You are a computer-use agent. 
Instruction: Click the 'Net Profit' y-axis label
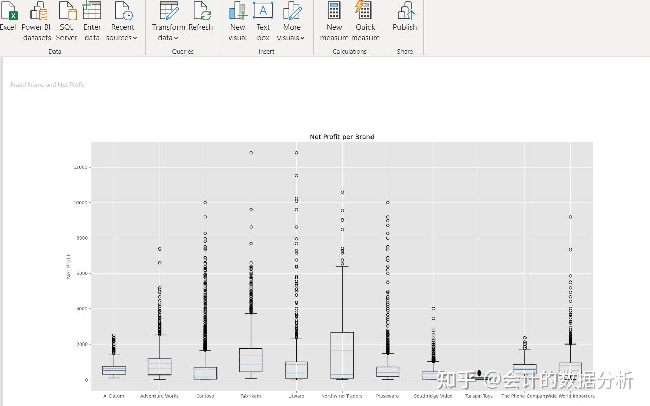tap(69, 266)
